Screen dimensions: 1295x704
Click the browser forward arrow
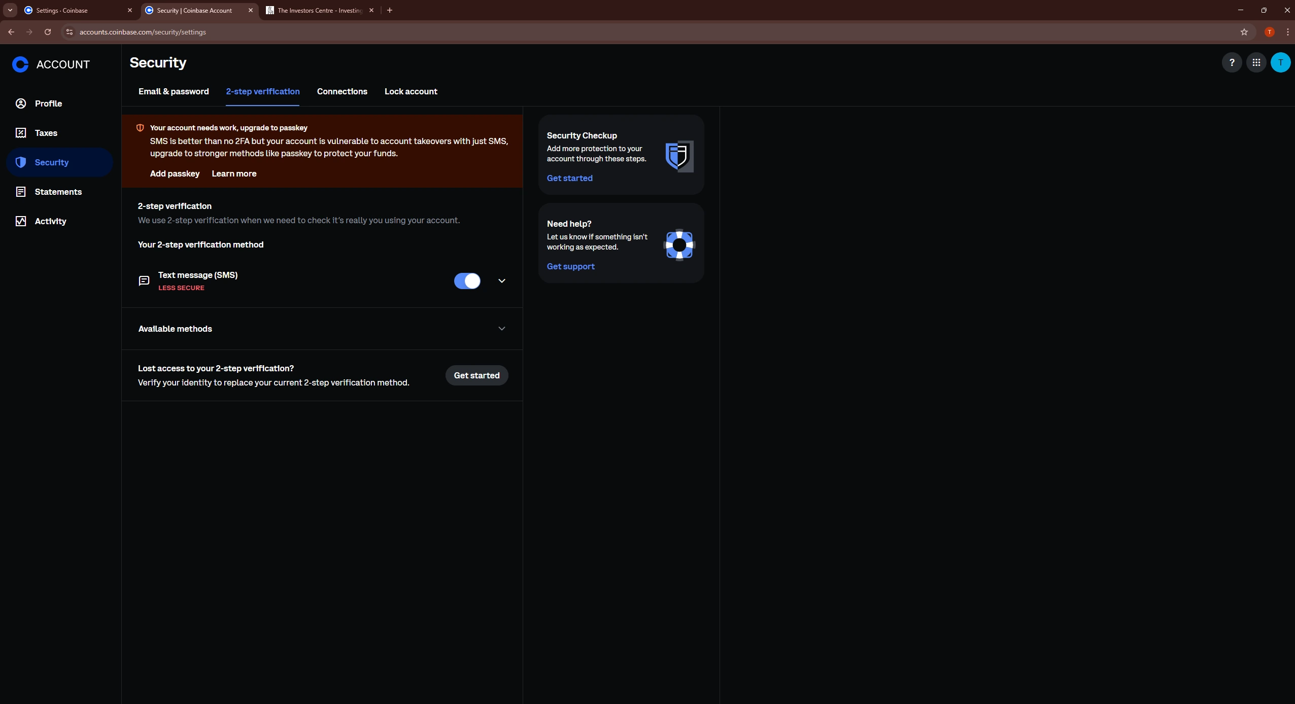point(29,32)
